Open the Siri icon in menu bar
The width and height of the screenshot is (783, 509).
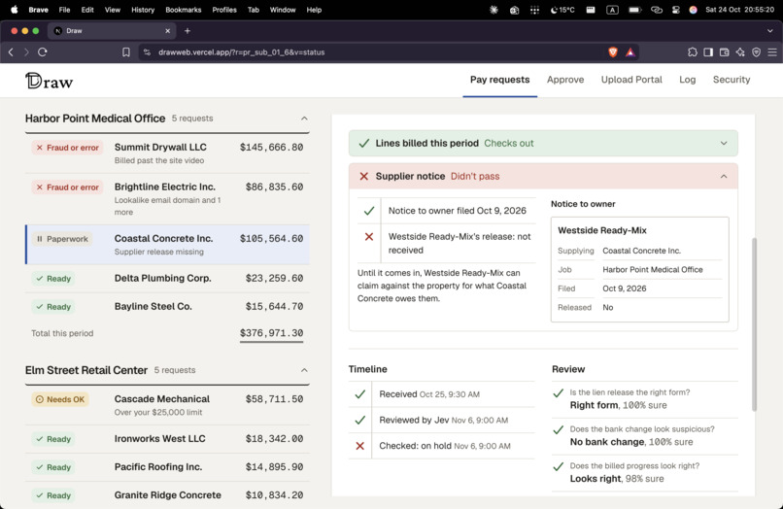[693, 10]
